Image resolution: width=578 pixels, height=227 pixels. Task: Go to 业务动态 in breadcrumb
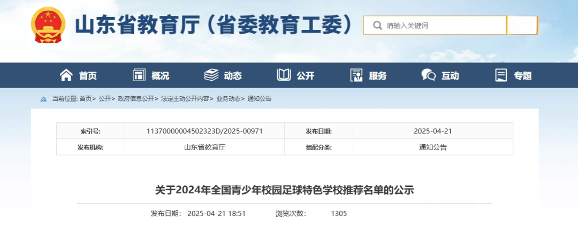[228, 99]
